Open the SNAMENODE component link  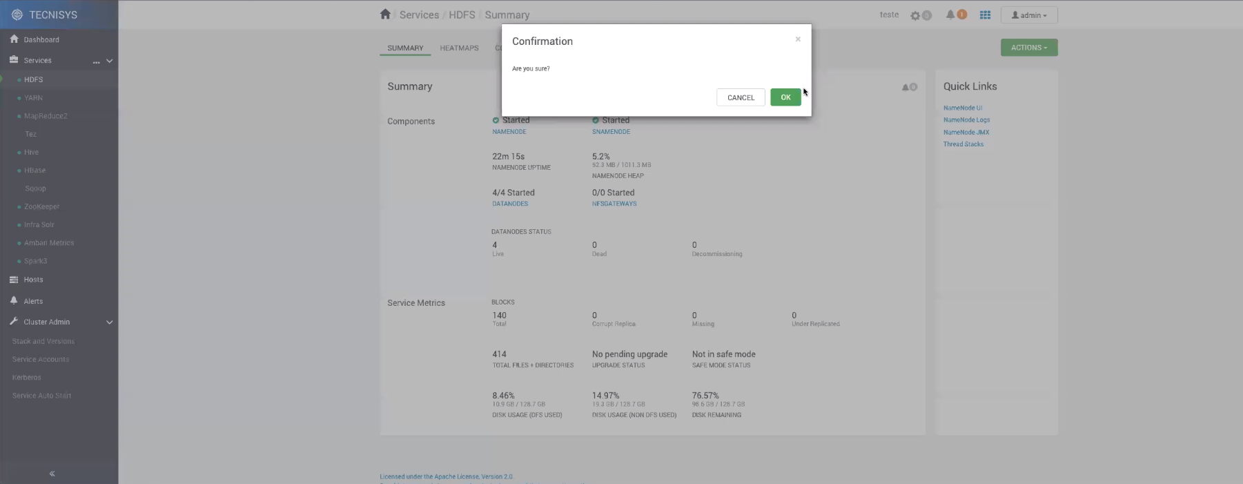point(611,132)
